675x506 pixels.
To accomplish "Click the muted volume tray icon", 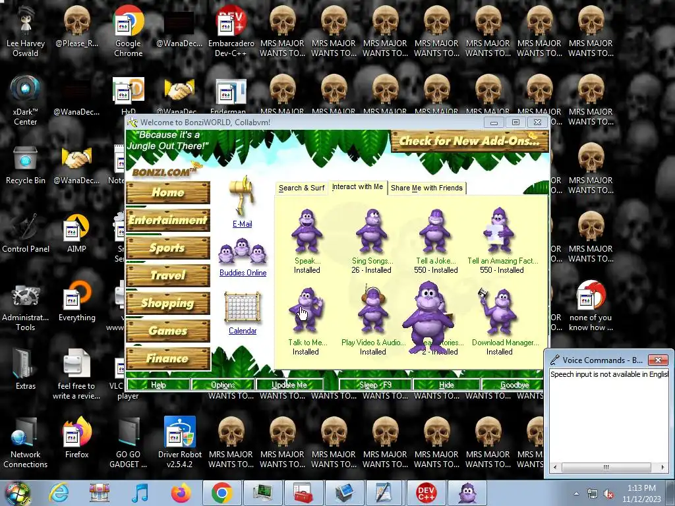I will pos(608,494).
